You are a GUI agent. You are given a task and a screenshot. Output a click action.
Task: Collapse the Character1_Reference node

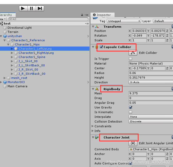pyautogui.click(x=5, y=40)
